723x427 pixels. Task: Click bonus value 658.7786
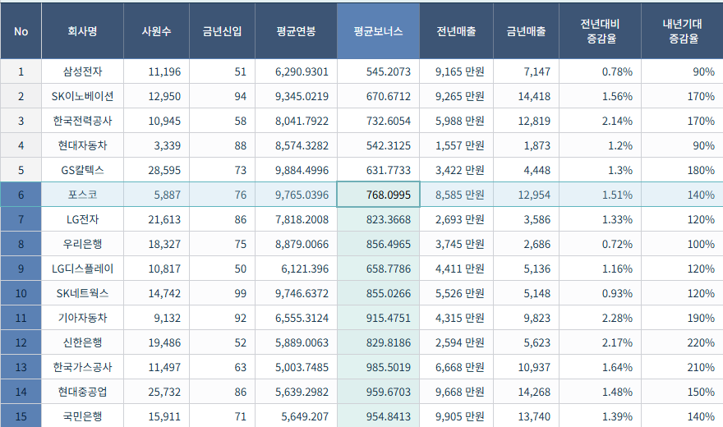(378, 269)
